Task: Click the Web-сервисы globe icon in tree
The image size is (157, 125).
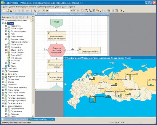Action: point(9,58)
